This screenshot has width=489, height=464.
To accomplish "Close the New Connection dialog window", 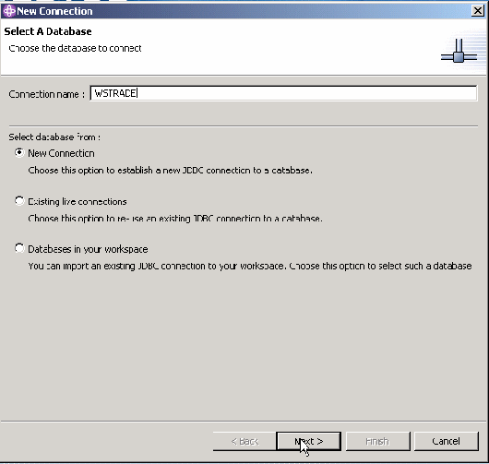I will coord(477,11).
